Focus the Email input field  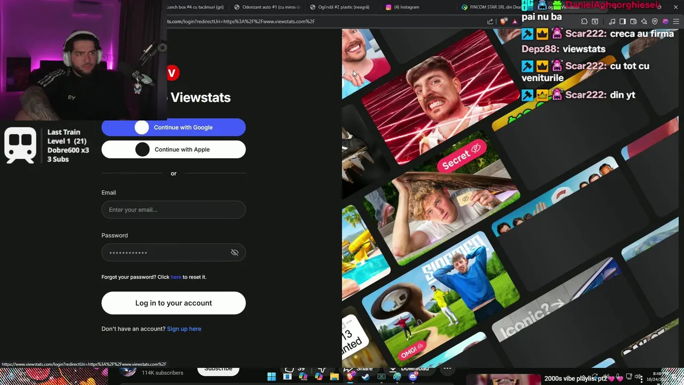click(x=174, y=210)
